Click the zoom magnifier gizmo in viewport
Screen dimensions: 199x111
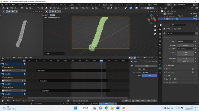(x=155, y=26)
